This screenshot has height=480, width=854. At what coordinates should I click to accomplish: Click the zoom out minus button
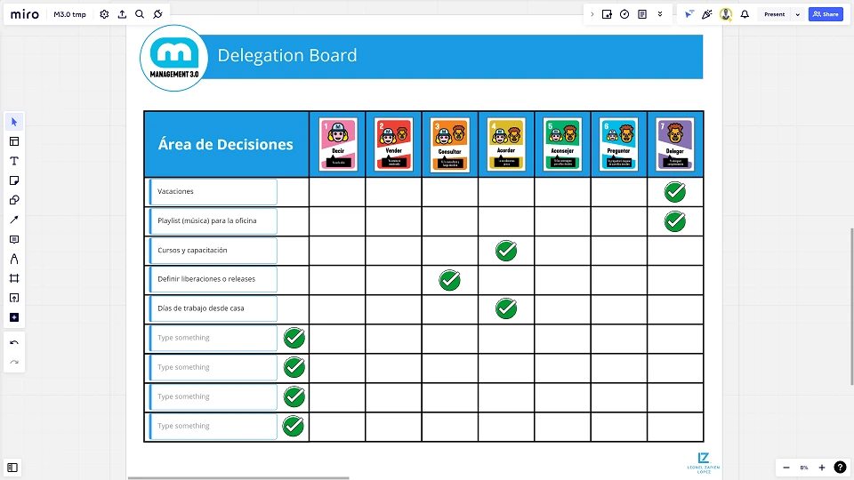click(x=786, y=468)
